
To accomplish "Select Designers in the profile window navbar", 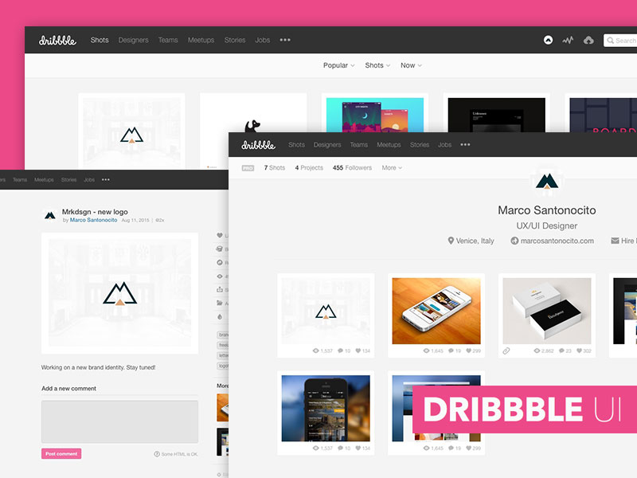I will click(x=327, y=145).
